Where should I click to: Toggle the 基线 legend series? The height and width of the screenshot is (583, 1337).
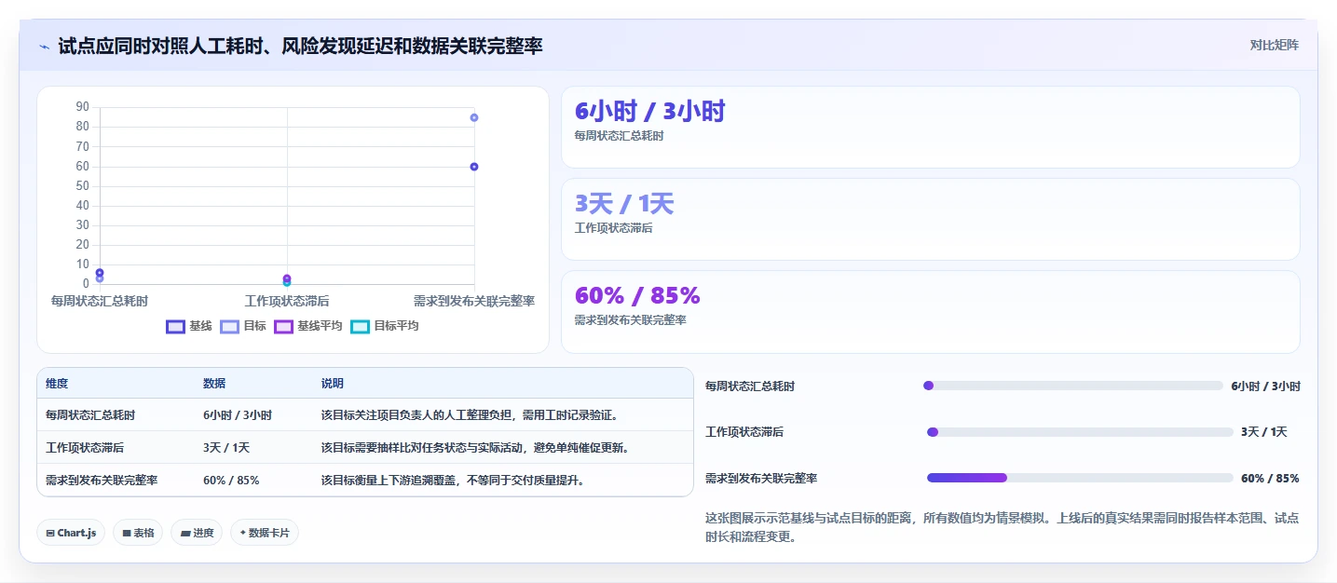pyautogui.click(x=189, y=326)
